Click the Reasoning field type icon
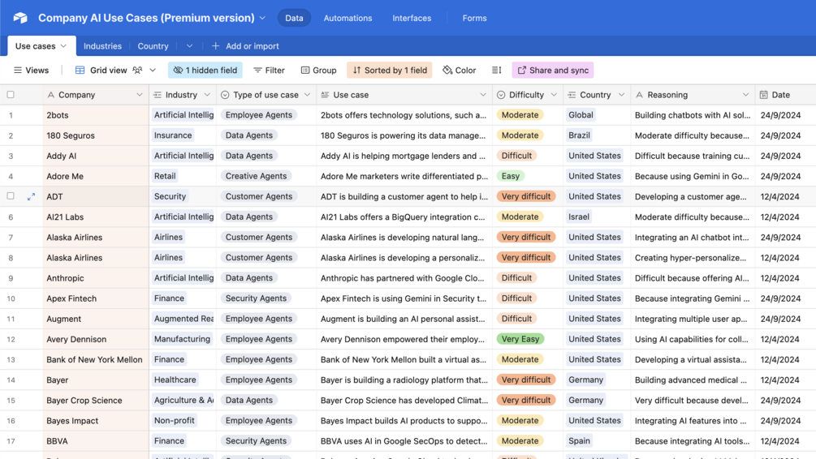This screenshot has width=816, height=459. pyautogui.click(x=639, y=95)
